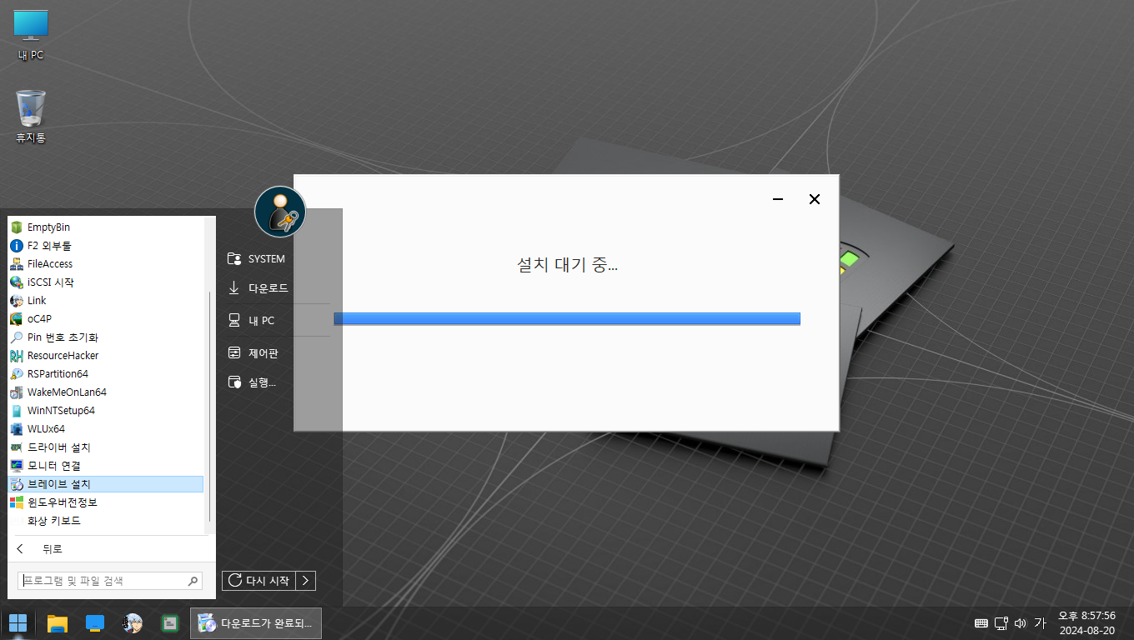The height and width of the screenshot is (640, 1134).
Task: Open 제어판 control panel entry
Action: 253,353
